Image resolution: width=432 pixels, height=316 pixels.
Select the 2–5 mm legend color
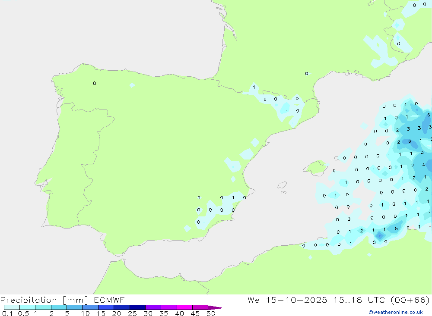[x=59, y=307]
